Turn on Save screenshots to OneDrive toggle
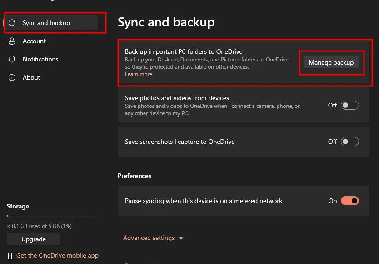Viewport: 379px width, 264px height. 350,142
